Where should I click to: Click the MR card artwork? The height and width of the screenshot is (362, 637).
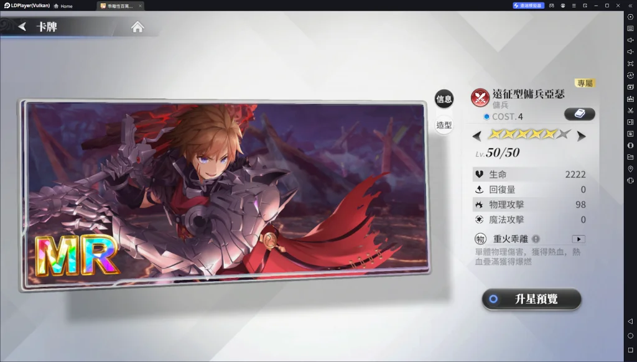pos(225,194)
